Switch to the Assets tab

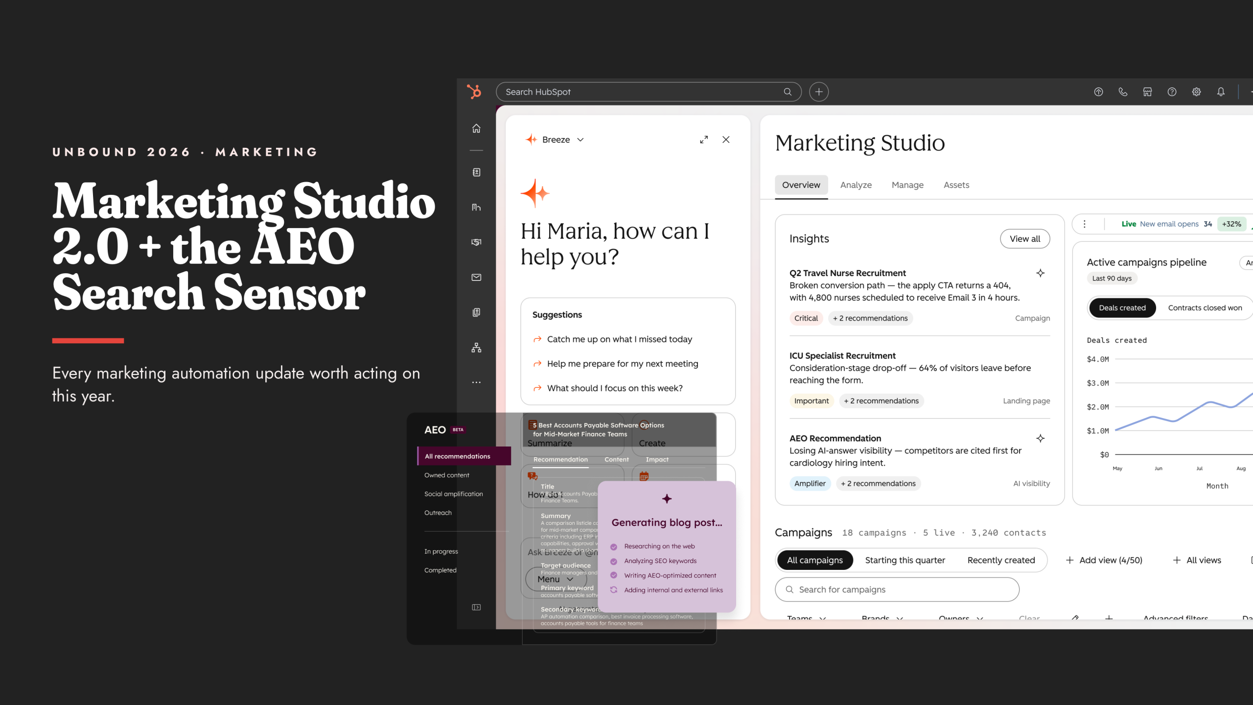click(956, 185)
